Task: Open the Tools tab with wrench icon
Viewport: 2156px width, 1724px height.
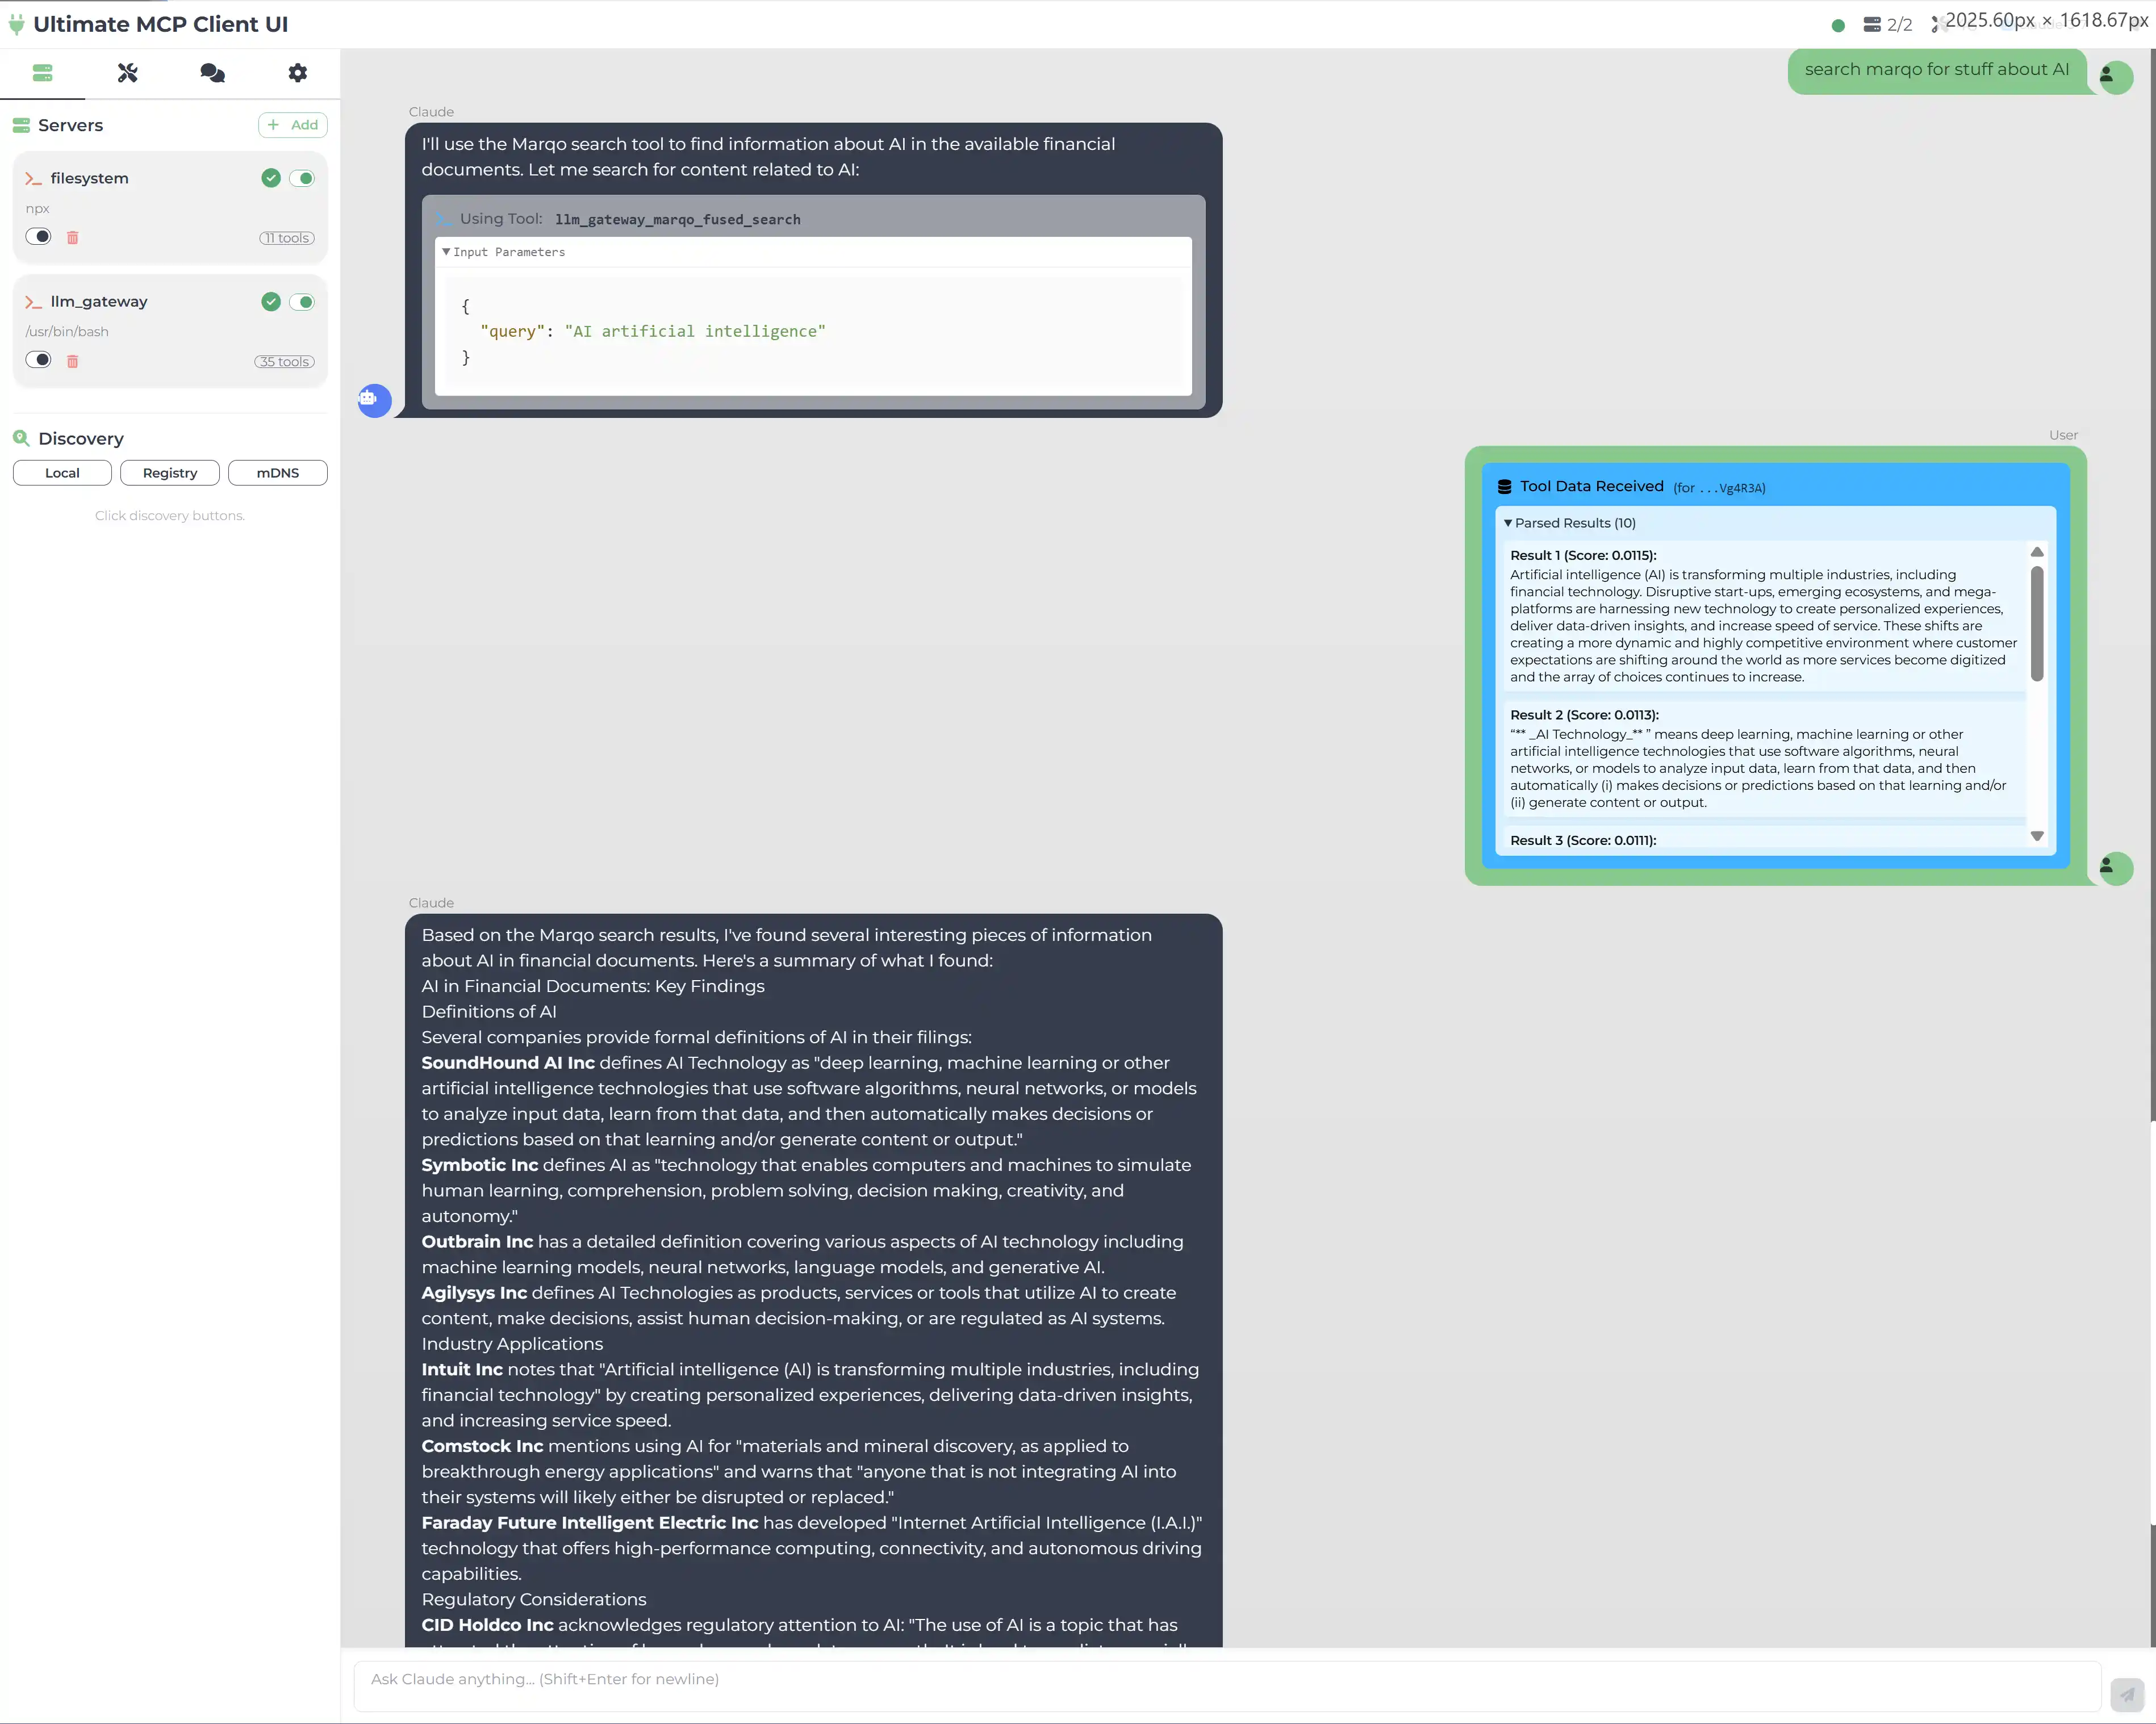Action: click(x=127, y=73)
